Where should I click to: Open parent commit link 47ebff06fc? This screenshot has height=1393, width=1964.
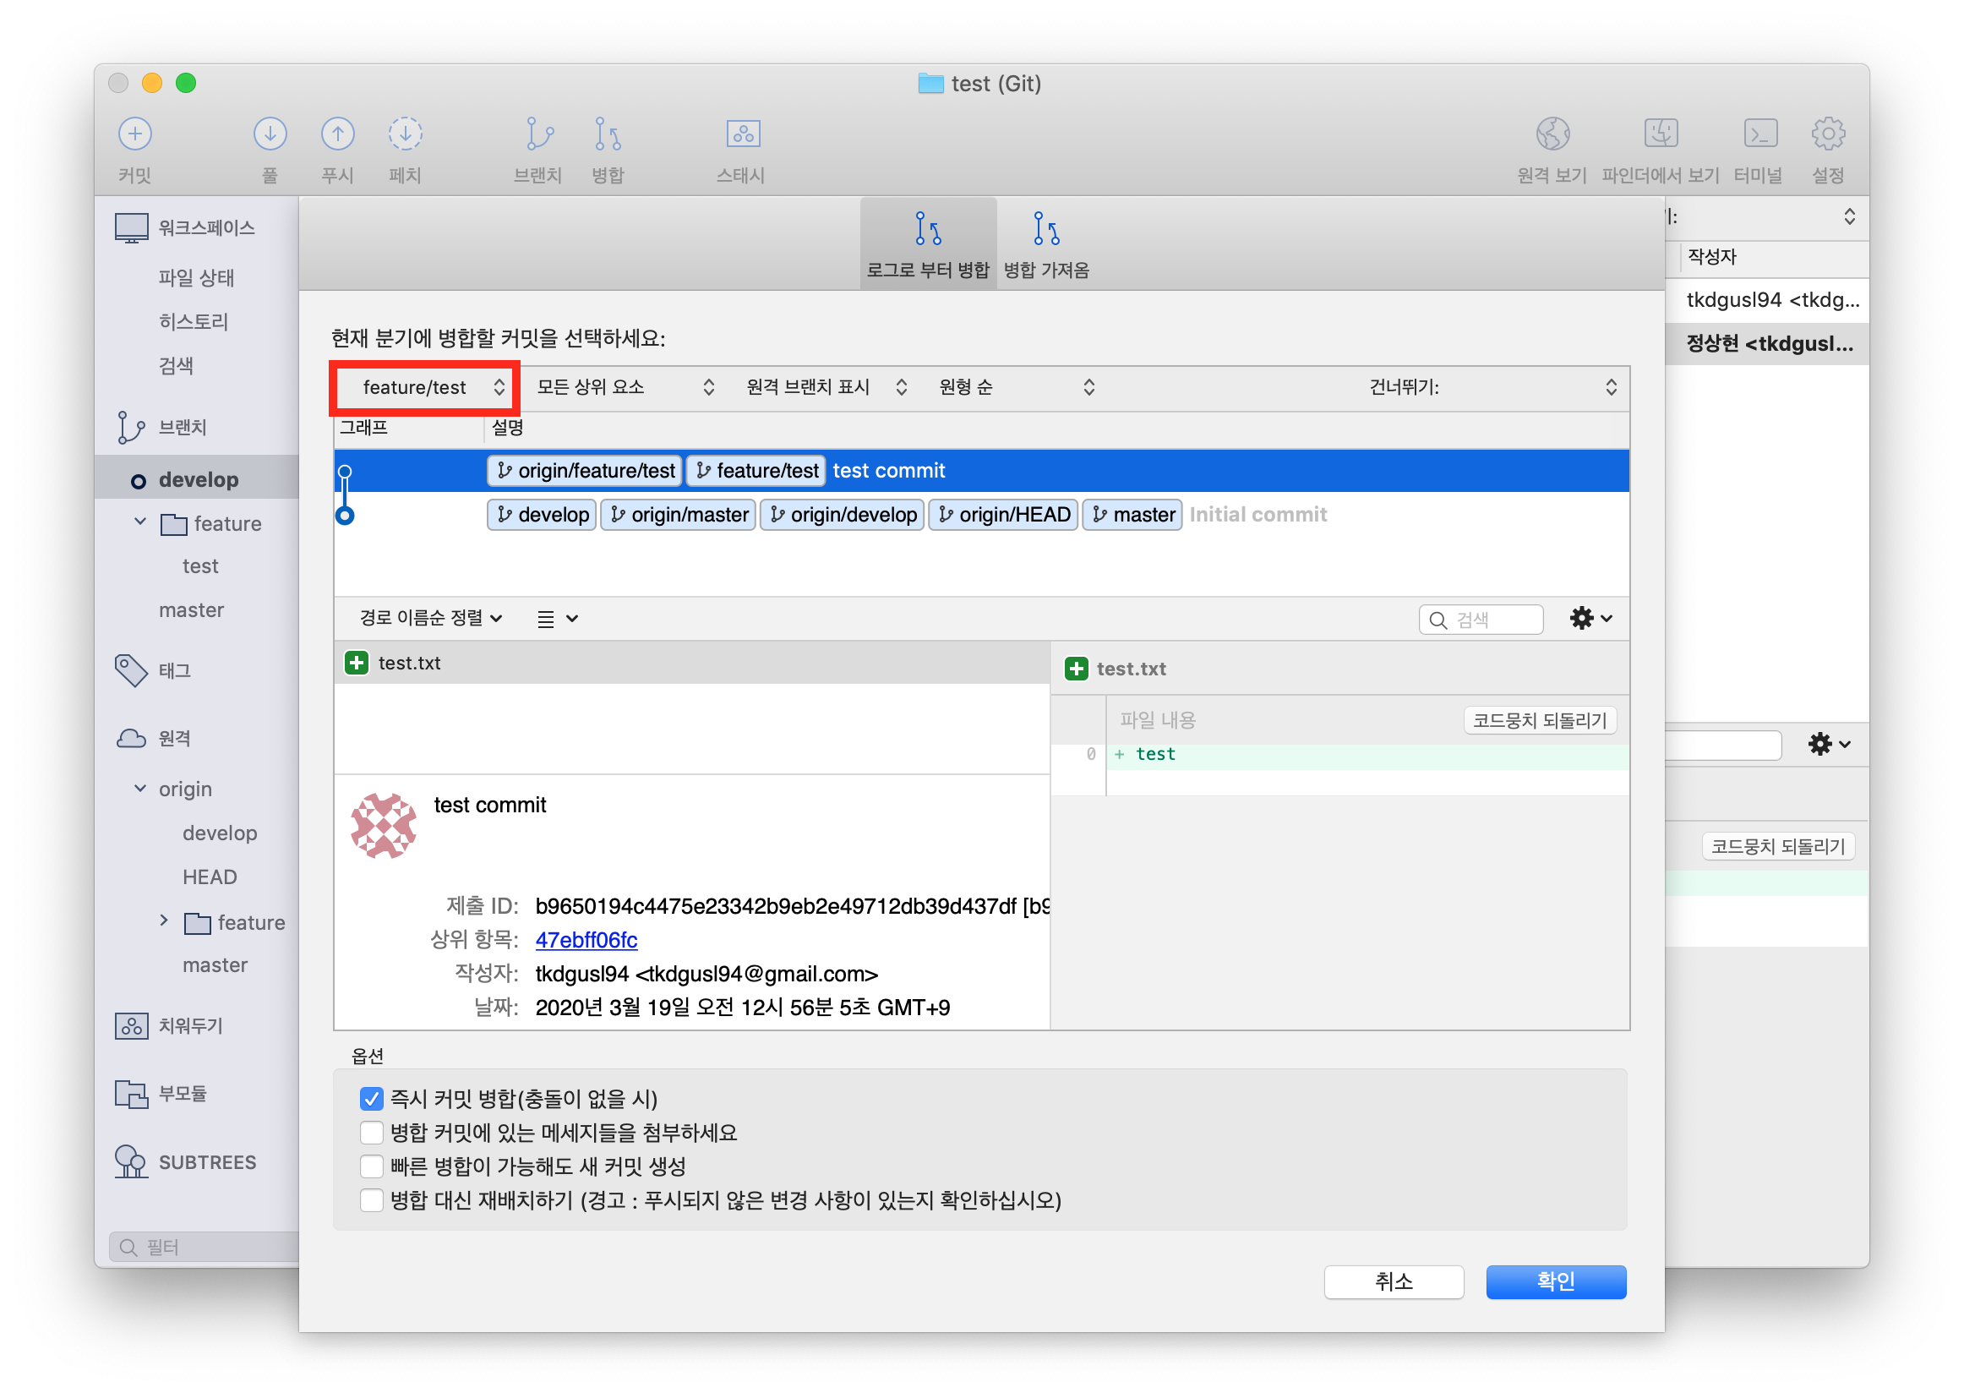pos(586,940)
